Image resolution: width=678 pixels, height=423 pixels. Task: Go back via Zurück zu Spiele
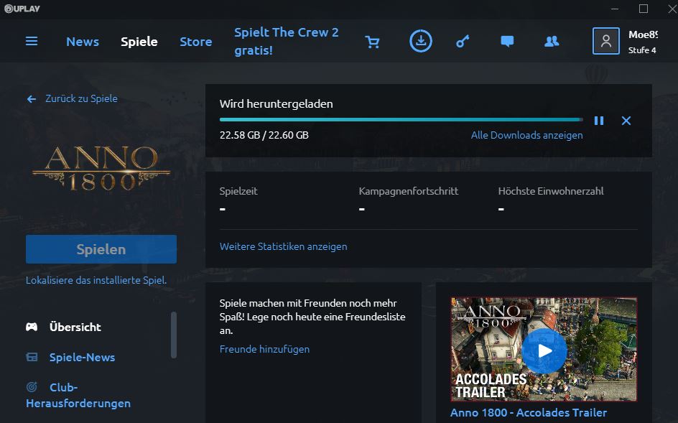[x=81, y=98]
